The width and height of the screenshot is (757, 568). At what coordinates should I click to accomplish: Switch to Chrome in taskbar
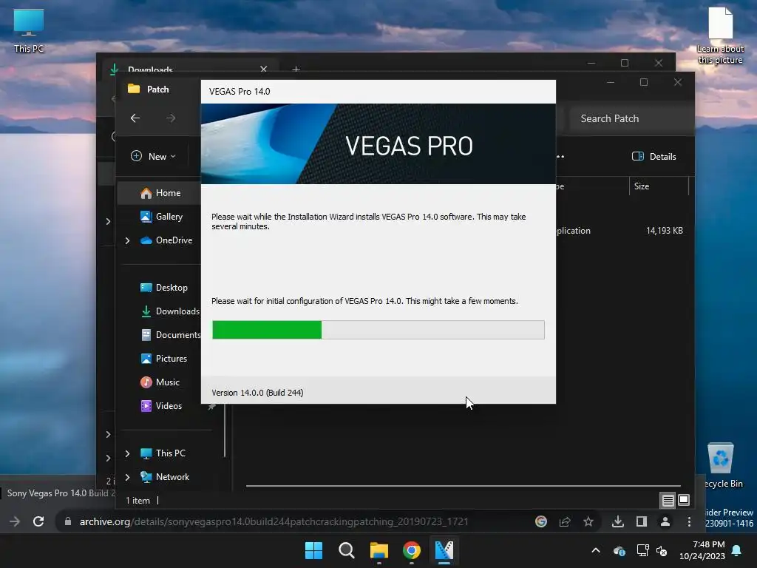[412, 550]
